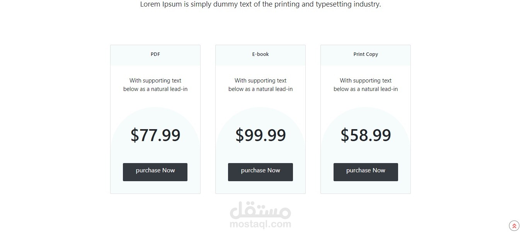This screenshot has width=521, height=234.
Task: Select the E-book card header title
Action: [260, 54]
